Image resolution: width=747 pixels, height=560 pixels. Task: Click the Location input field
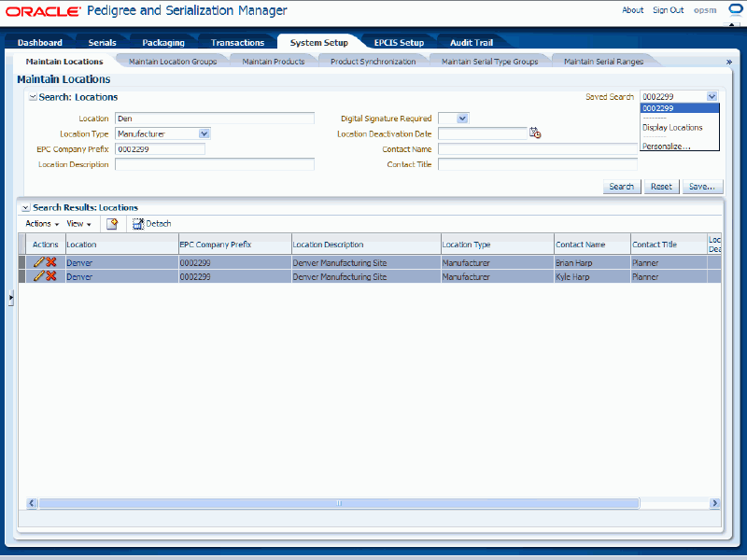(x=215, y=119)
